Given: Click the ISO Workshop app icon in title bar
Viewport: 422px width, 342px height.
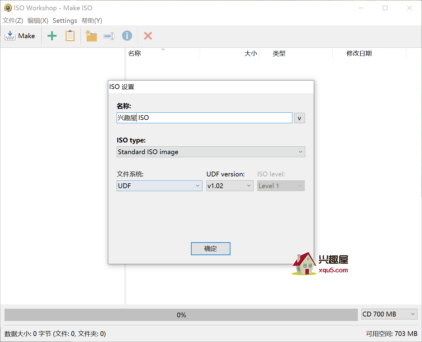Looking at the screenshot, I should [8, 8].
